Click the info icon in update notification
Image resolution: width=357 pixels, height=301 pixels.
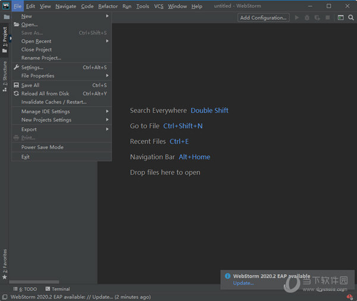pos(227,276)
